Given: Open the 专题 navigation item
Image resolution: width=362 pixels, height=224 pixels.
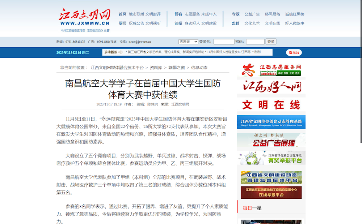Looking at the screenshot, I should tap(235, 14).
